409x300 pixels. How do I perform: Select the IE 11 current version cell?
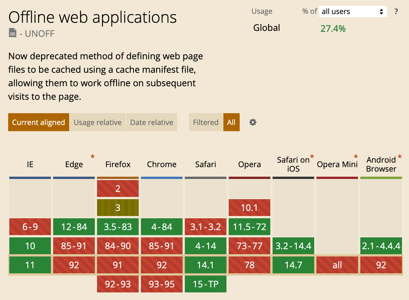pyautogui.click(x=30, y=265)
